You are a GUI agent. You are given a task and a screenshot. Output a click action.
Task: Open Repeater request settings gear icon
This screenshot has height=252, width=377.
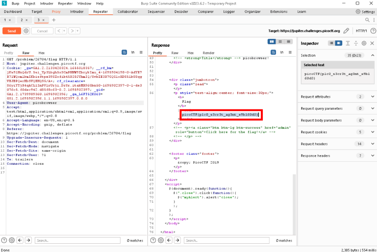click(x=26, y=31)
